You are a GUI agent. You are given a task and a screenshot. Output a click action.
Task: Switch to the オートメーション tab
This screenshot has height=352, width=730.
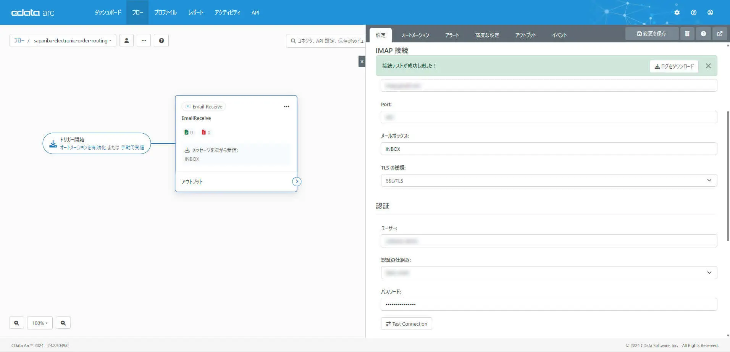tap(415, 35)
